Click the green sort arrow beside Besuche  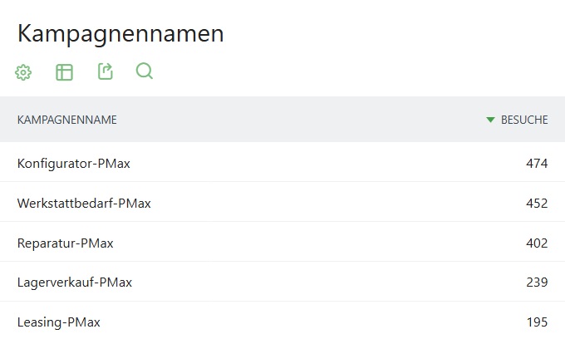pyautogui.click(x=490, y=120)
